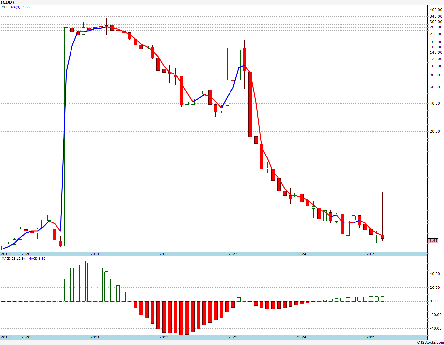Image resolution: width=444 pixels, height=345 pixels.
Task: Click the MACD(26,12,9) indicator label
Action: pos(13,259)
